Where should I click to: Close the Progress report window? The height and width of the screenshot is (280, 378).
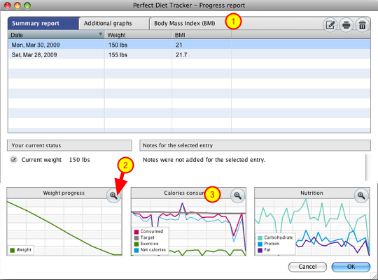(x=8, y=6)
